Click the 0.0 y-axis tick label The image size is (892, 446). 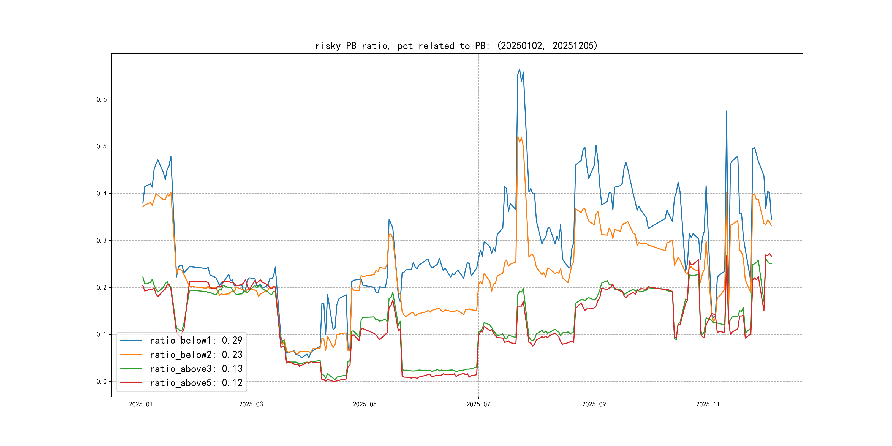[102, 381]
